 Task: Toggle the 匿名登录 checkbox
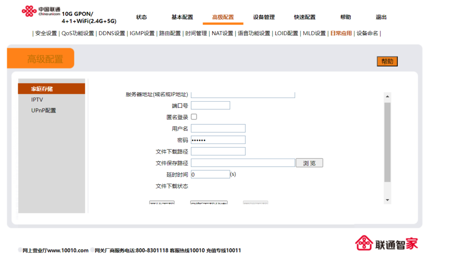[194, 117]
